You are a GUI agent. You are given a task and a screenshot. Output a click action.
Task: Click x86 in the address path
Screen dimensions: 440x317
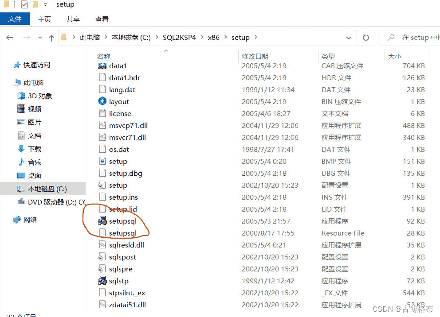coord(213,38)
